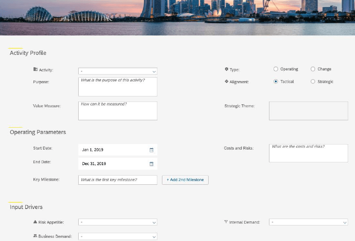Open the End Date calendar picker icon
The image size is (355, 241).
151,164
